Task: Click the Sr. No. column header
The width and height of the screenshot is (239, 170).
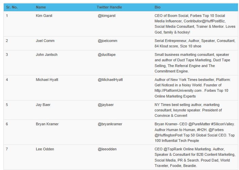Action: [x=13, y=7]
